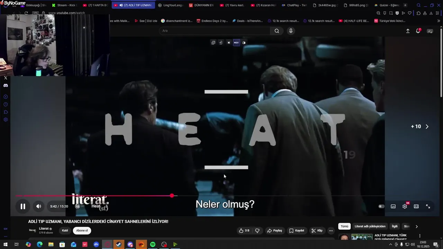Open the Windows Start menu
Viewport: 443px width, 249px height.
[x=5, y=245]
